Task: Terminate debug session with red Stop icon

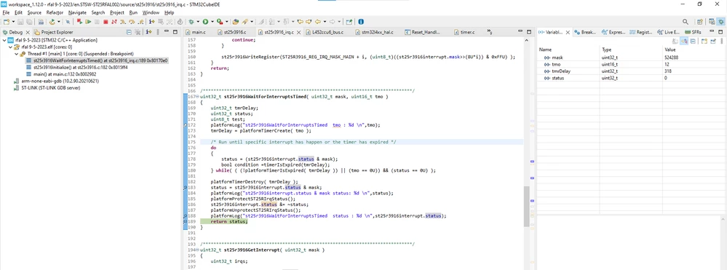Action: click(x=106, y=21)
